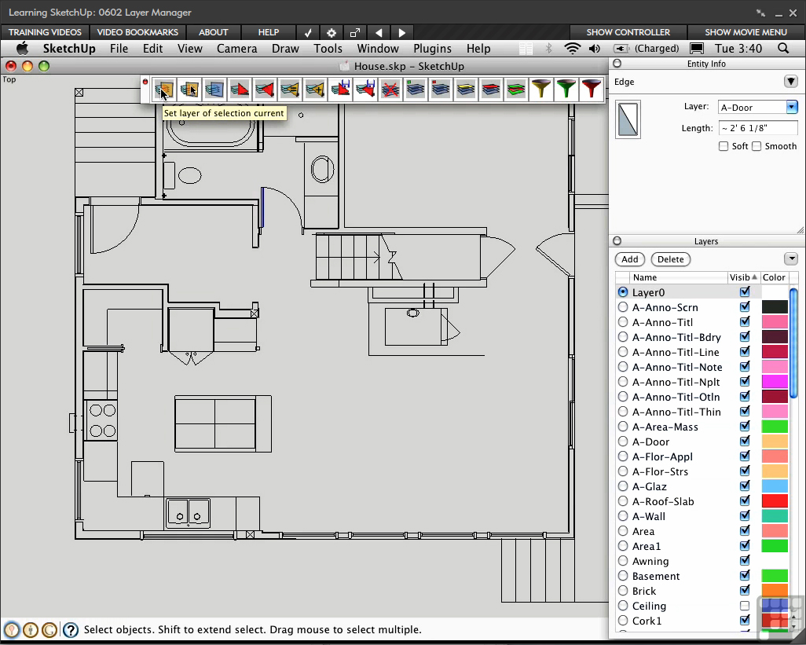Open the File menu
This screenshot has width=806, height=645.
pos(119,48)
